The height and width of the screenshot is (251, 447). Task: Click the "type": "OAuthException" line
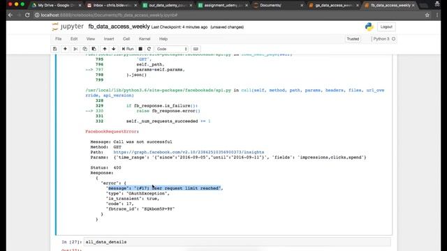pos(138,194)
